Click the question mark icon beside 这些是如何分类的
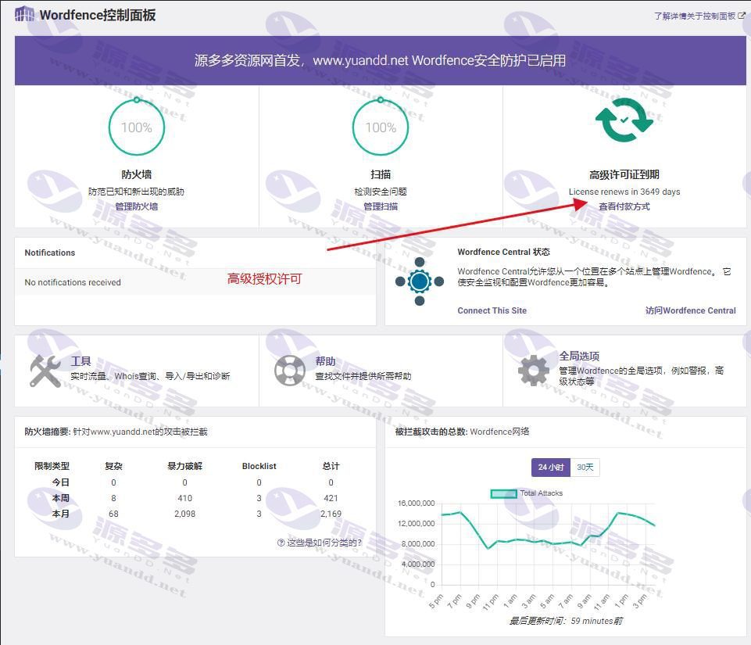 [281, 543]
